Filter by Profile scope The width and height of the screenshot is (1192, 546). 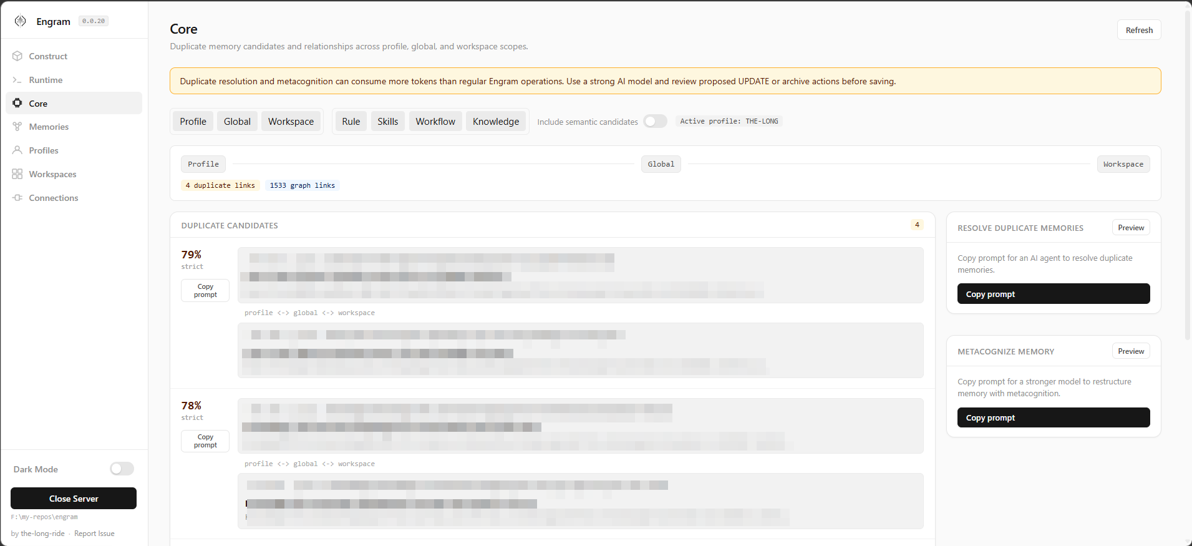193,121
